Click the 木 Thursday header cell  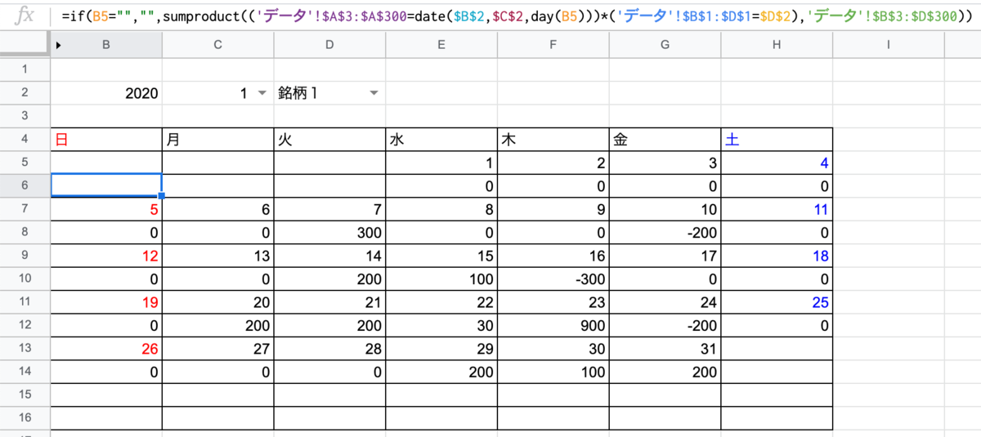[553, 140]
